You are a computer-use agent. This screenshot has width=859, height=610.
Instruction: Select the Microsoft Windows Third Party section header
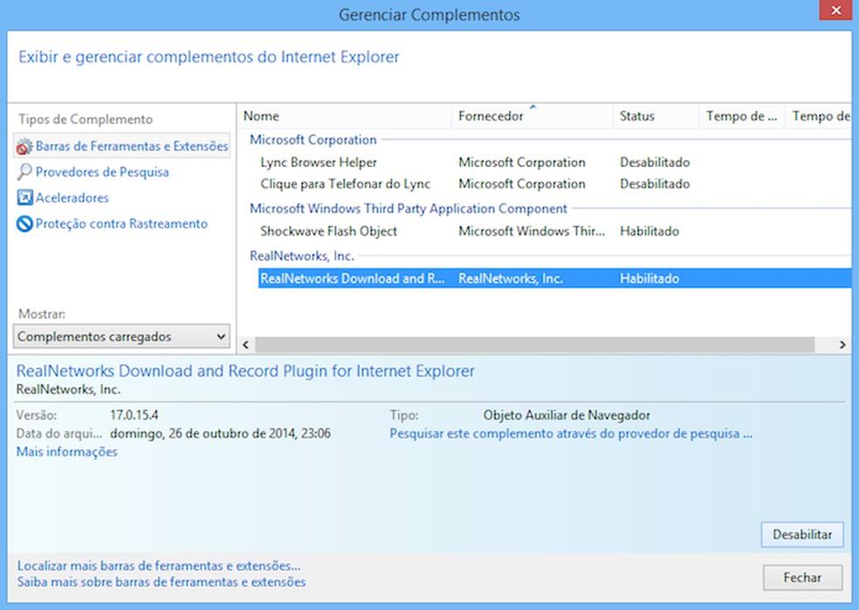(409, 209)
